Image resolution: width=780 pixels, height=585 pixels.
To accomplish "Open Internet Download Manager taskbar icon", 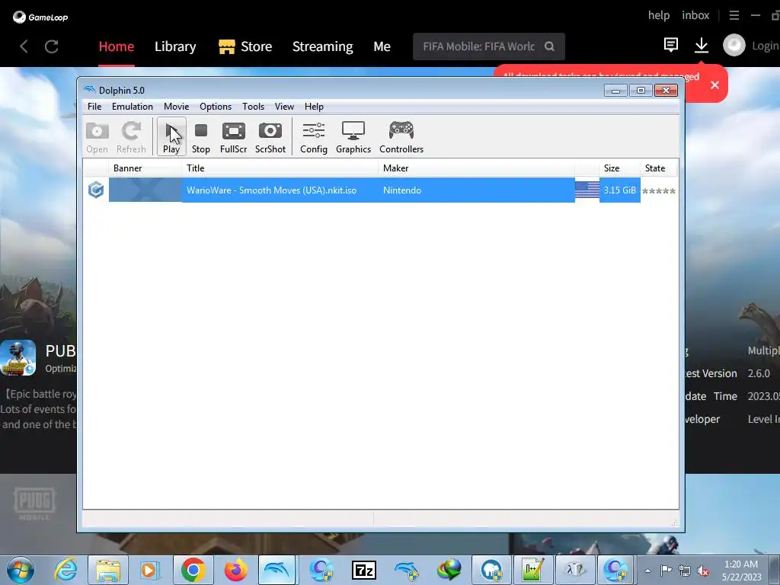I will coord(449,570).
